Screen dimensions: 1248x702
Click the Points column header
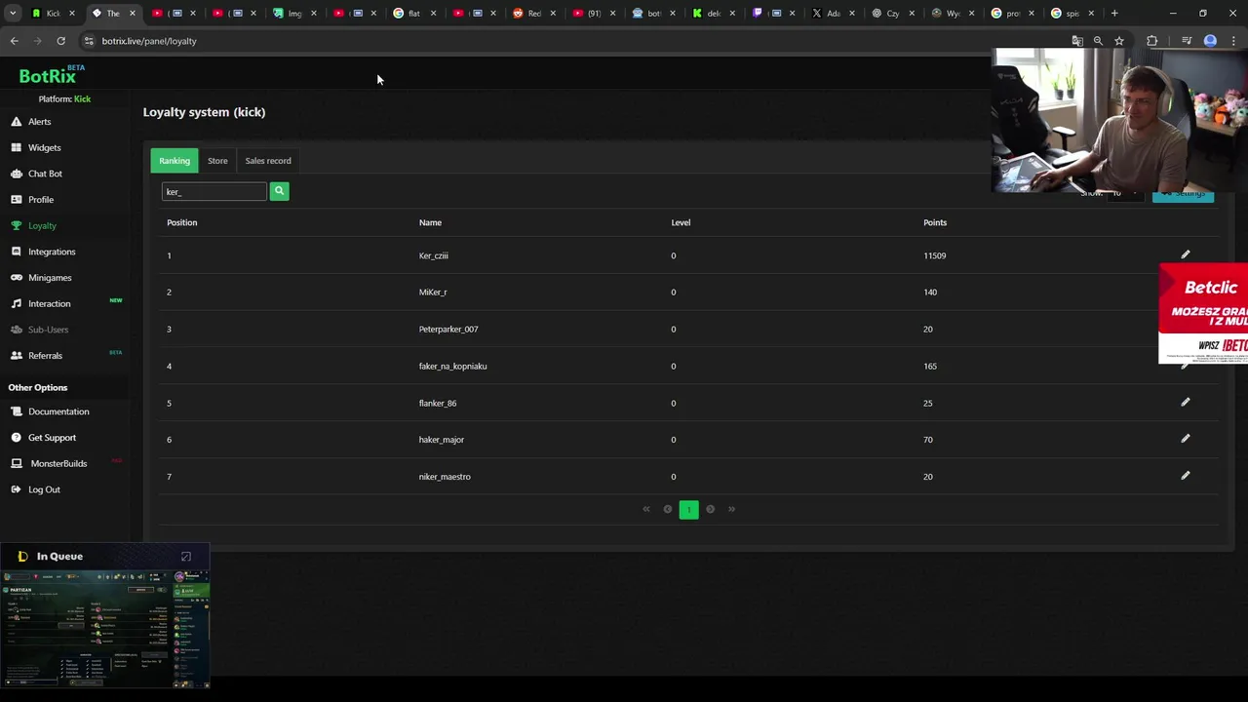pos(935,222)
